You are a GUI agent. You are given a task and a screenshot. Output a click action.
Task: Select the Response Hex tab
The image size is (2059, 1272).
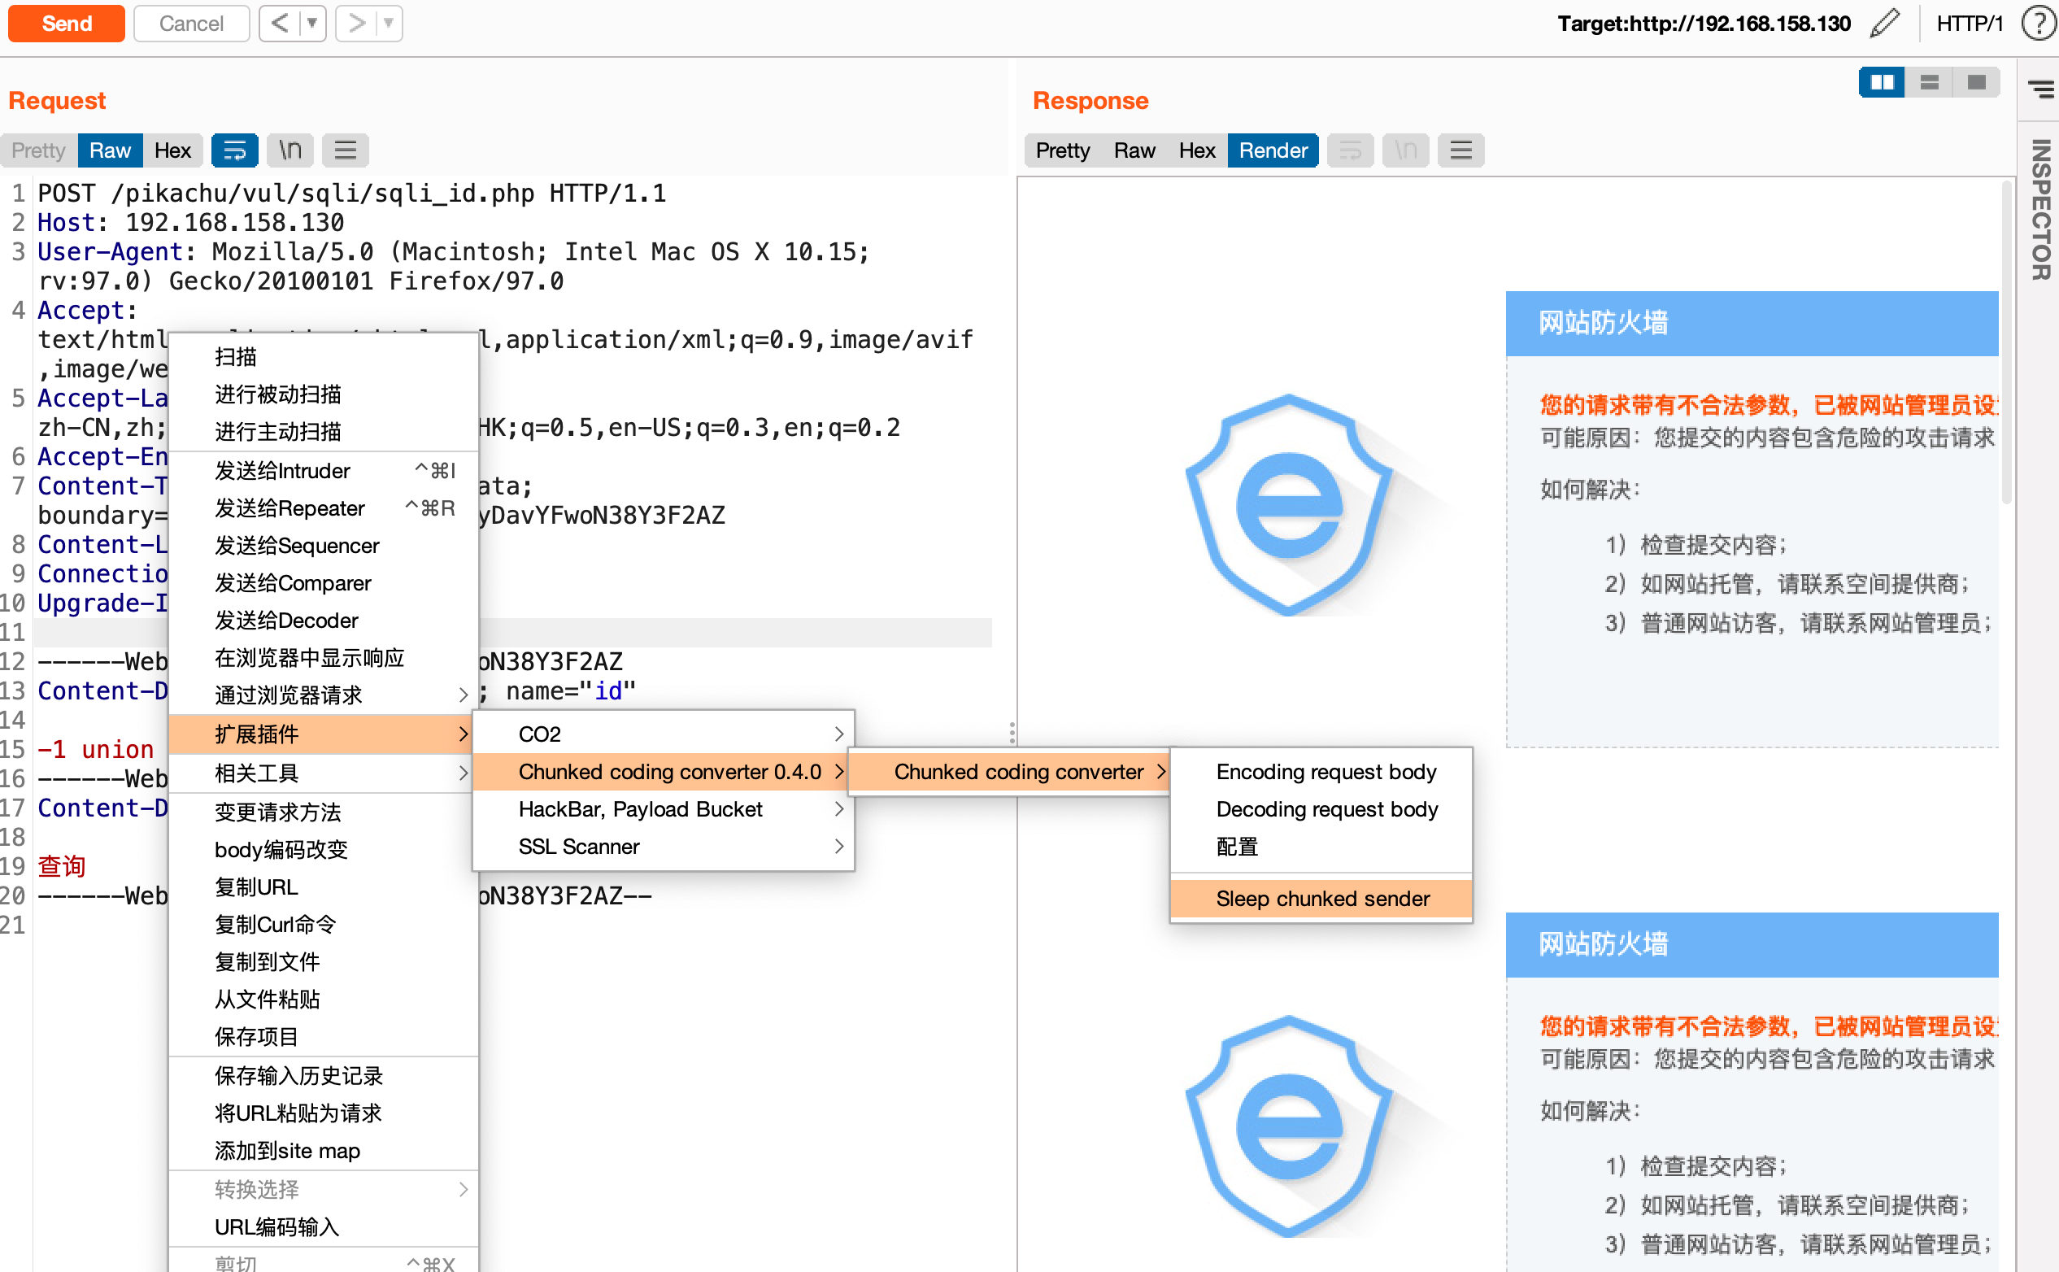pyautogui.click(x=1197, y=150)
